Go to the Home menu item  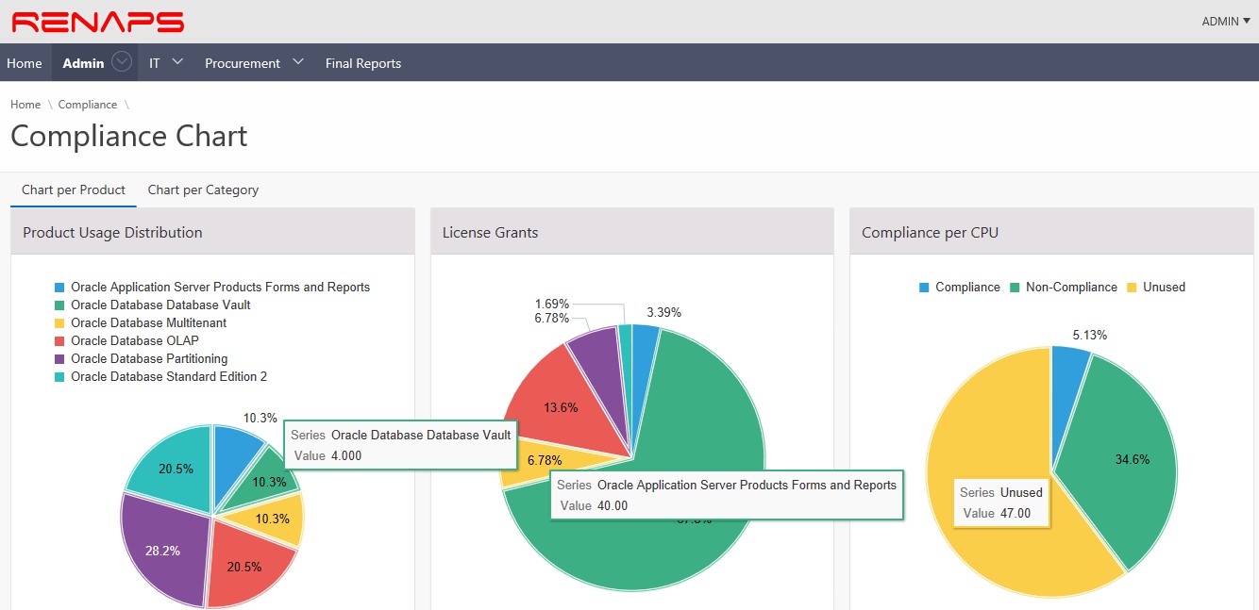tap(25, 63)
